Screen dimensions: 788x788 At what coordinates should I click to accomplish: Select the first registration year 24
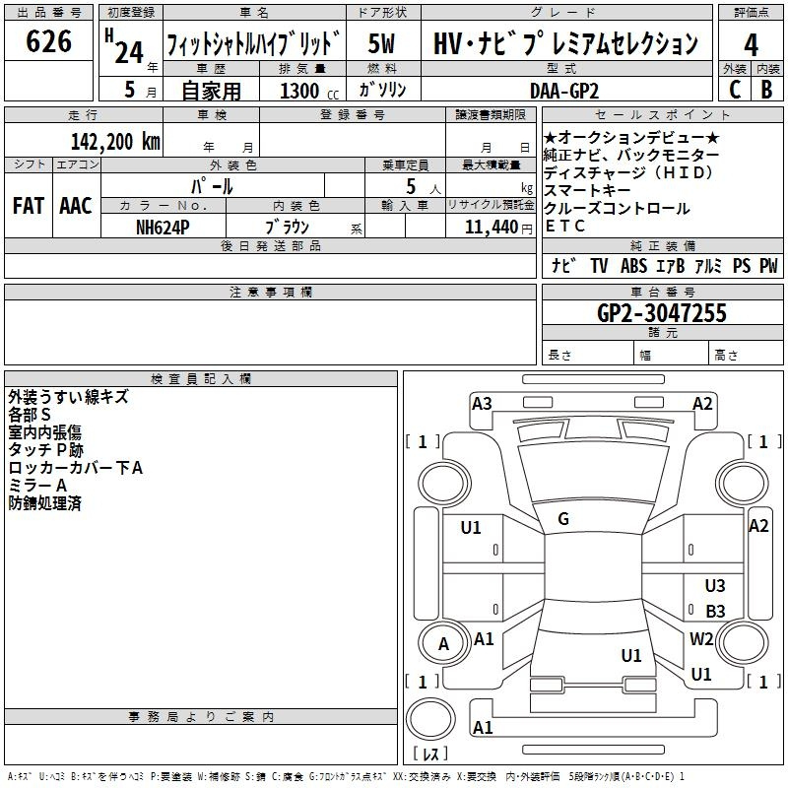pos(129,53)
